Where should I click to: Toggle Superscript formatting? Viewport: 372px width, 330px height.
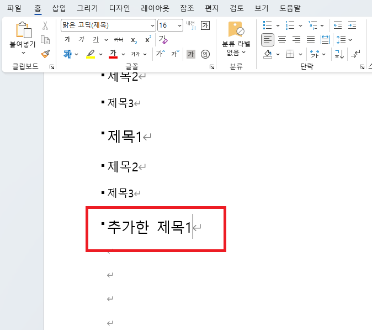tap(148, 39)
